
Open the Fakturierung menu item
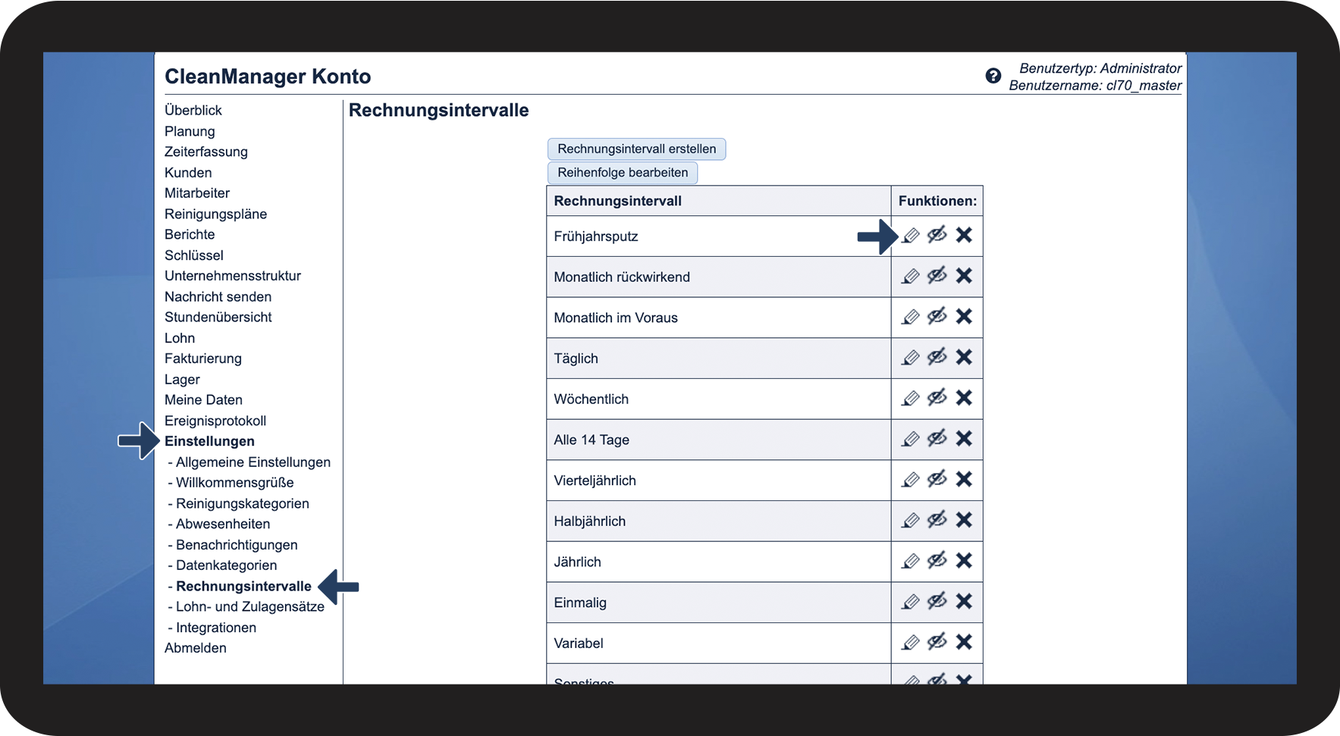(x=203, y=359)
